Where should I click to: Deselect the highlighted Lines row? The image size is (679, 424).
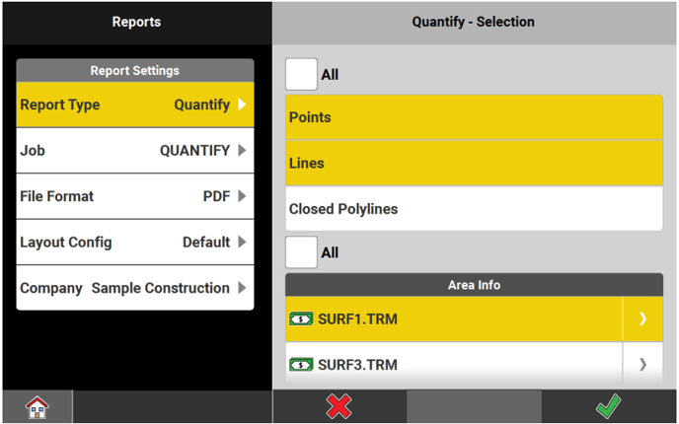474,164
